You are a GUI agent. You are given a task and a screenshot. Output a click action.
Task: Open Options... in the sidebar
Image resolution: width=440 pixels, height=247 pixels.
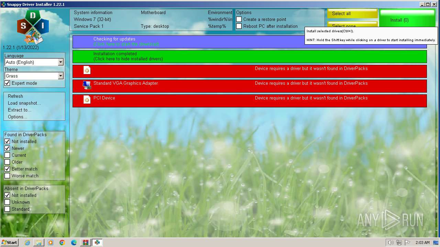coord(18,117)
